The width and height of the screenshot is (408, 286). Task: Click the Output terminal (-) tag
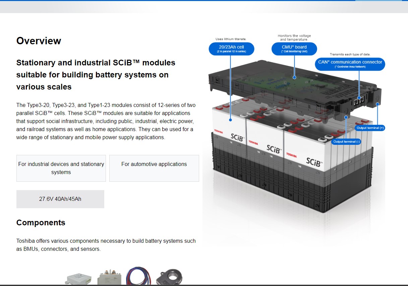point(346,142)
